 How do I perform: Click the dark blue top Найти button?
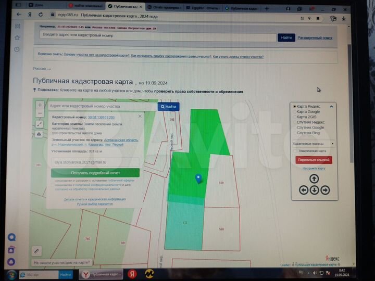[x=286, y=37]
